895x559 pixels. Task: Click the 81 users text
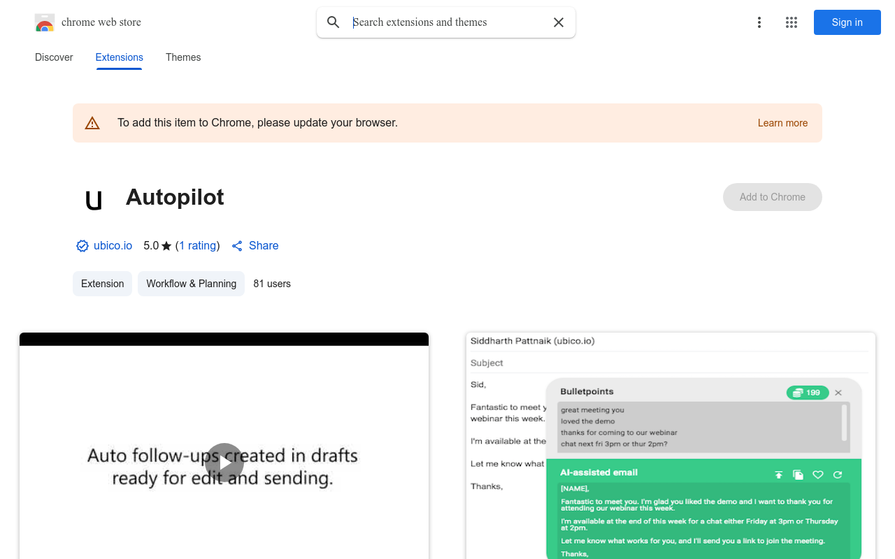tap(272, 284)
